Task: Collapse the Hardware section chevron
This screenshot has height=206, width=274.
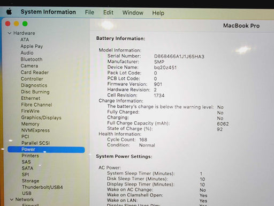Action: [10, 33]
